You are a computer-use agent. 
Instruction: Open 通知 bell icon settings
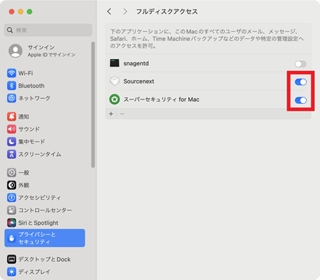coord(12,117)
